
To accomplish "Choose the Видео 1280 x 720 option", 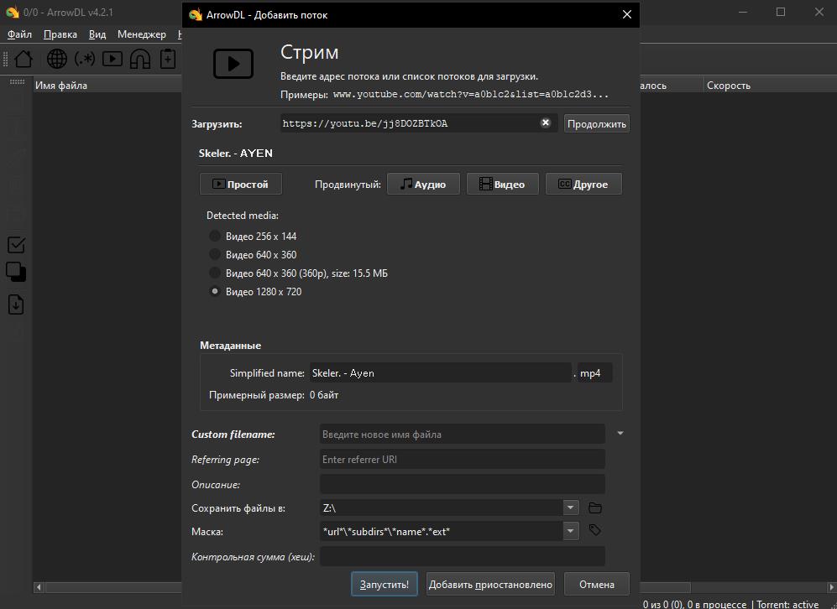I will [215, 292].
